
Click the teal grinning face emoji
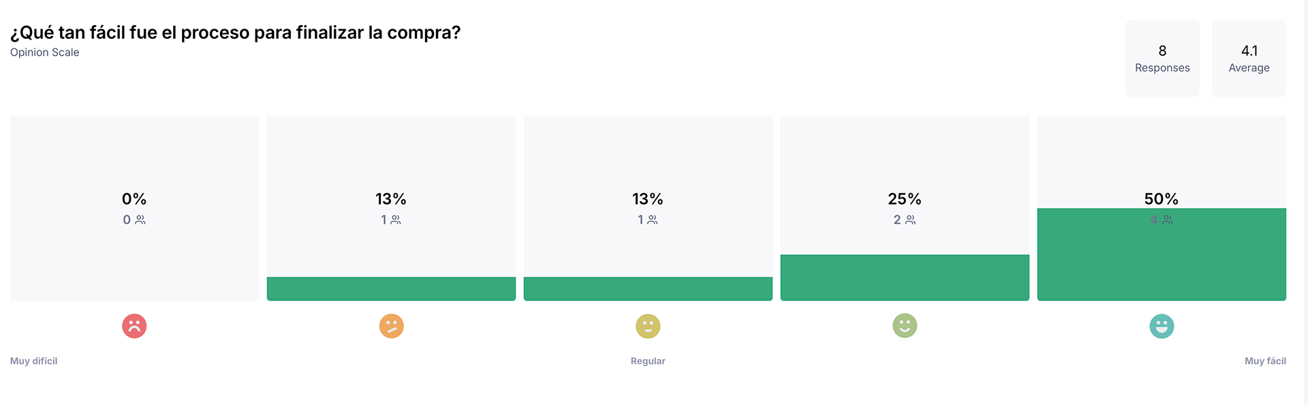click(x=1162, y=326)
